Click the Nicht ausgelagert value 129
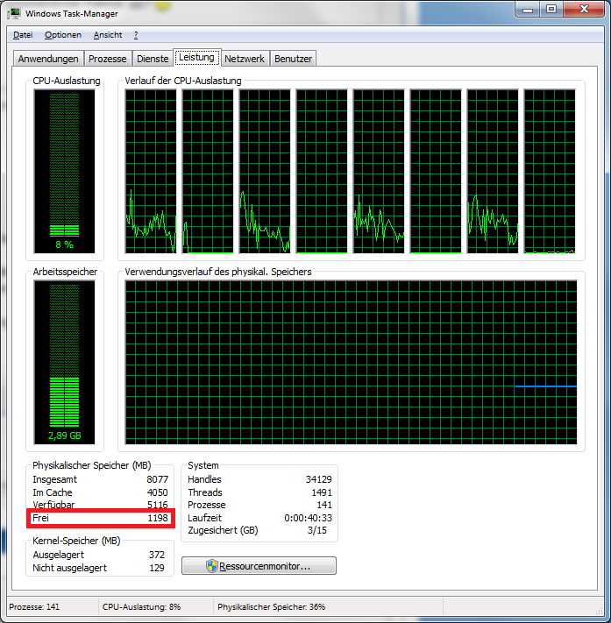 coord(157,568)
